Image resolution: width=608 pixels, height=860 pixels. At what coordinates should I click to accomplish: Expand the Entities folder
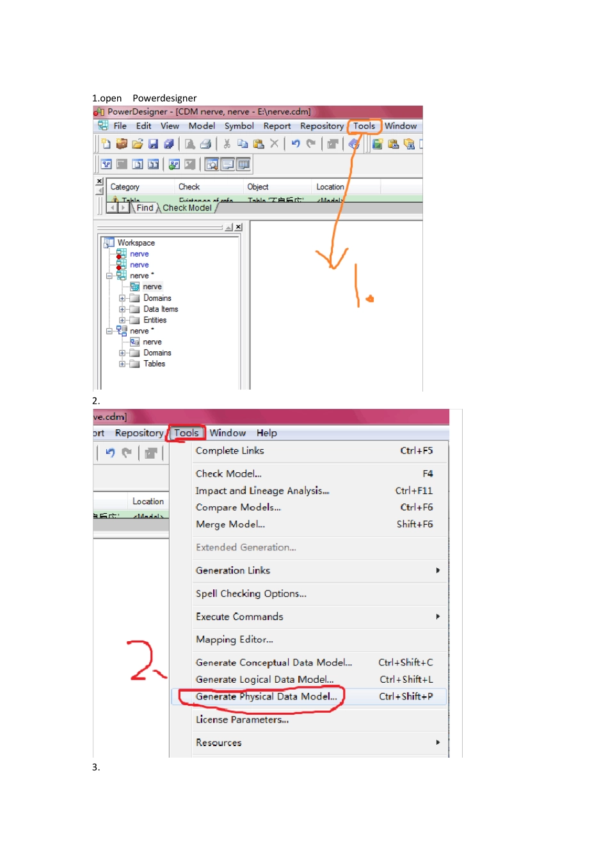tap(122, 320)
